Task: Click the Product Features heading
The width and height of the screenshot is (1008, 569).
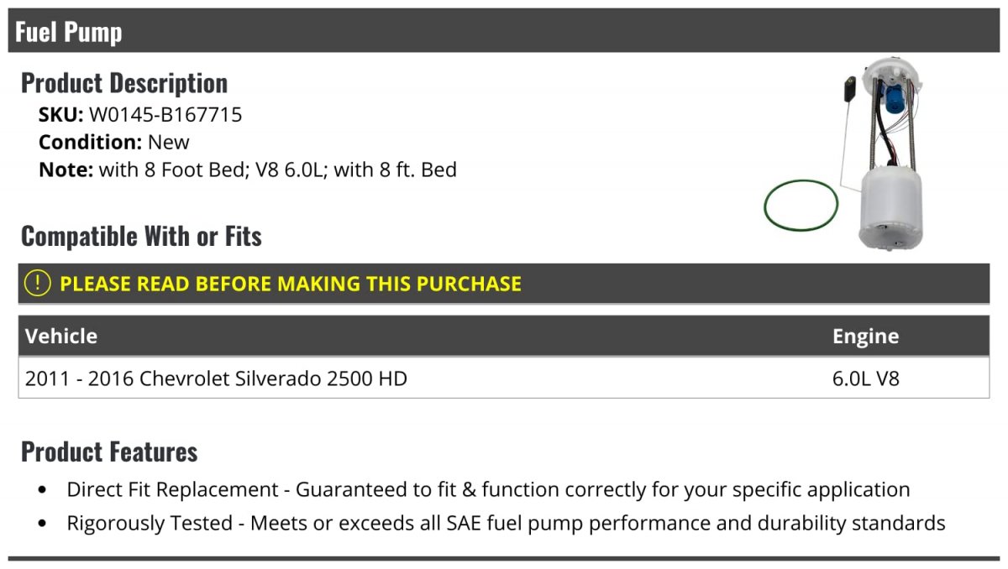Action: 109,452
